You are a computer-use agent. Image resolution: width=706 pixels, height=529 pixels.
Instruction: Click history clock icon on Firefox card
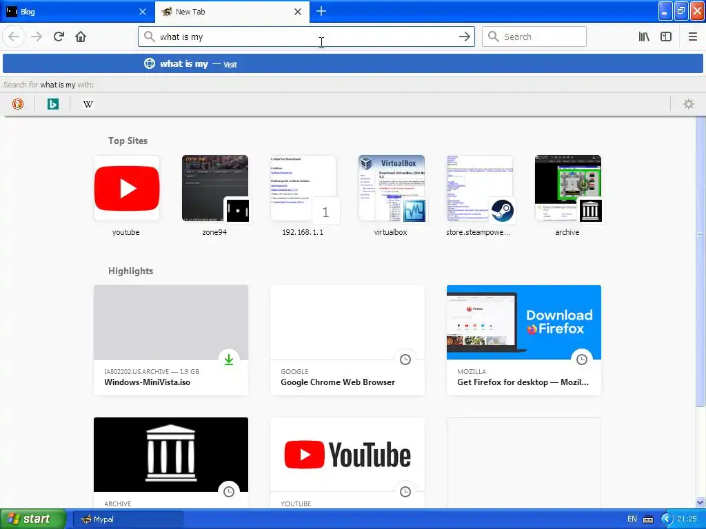coord(582,360)
